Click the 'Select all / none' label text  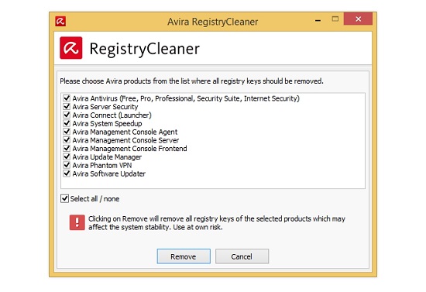(94, 199)
